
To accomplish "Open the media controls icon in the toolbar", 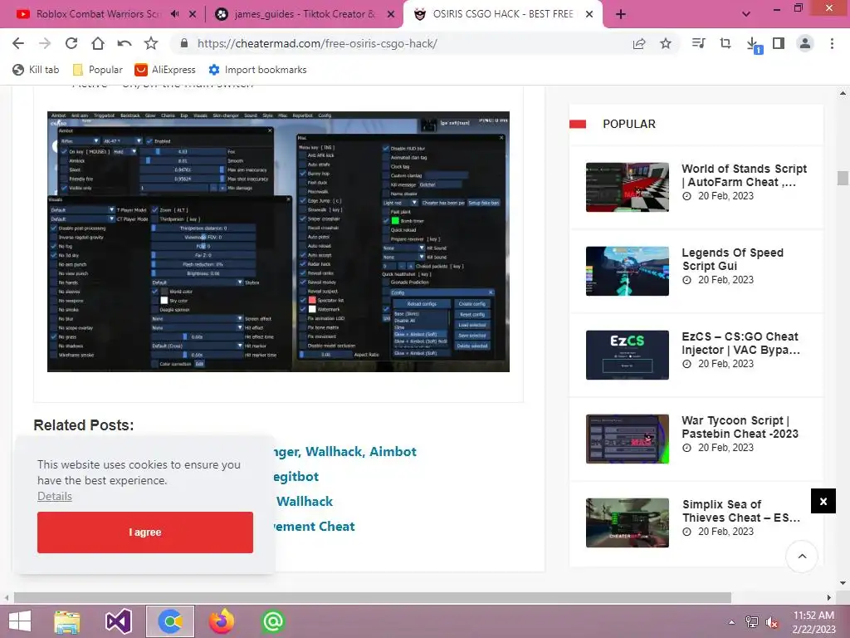I will 698,43.
